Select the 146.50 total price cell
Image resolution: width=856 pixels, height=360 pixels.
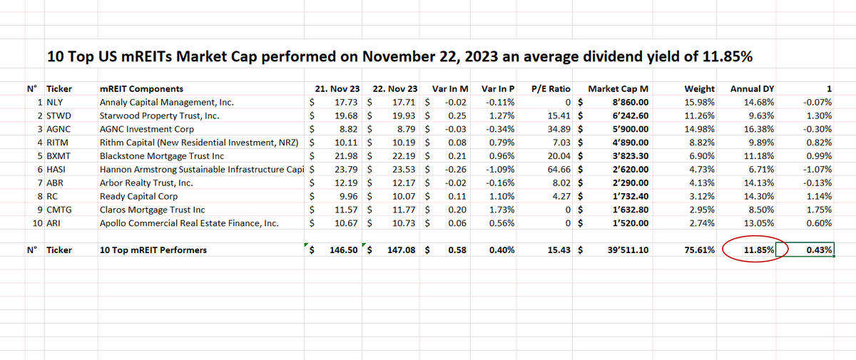tap(344, 250)
